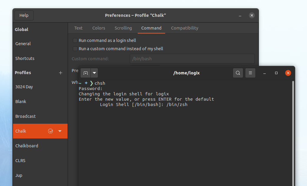
Task: Switch to the Colors tab
Action: click(99, 28)
